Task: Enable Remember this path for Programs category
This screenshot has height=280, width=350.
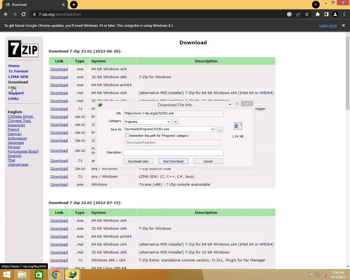Action: (x=127, y=136)
